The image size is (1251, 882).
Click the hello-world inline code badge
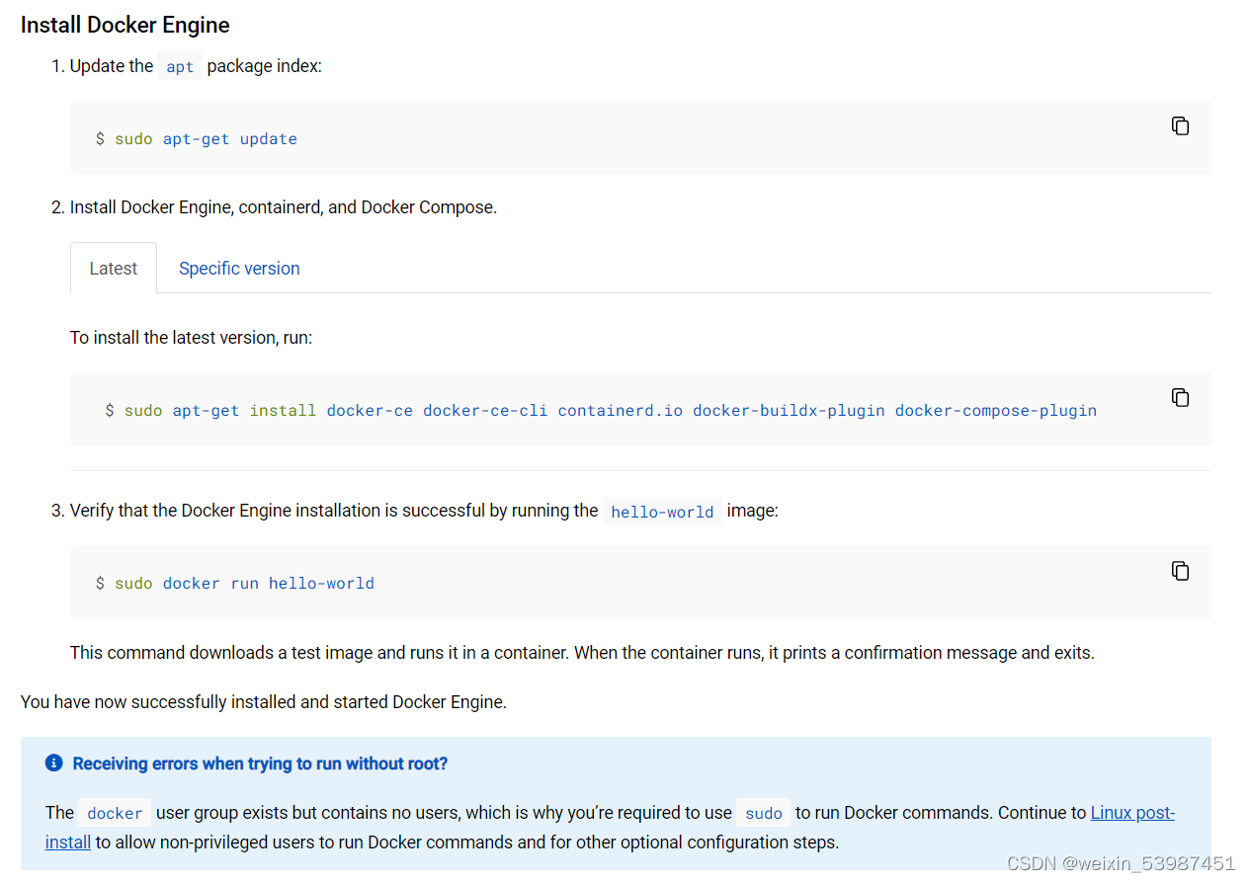tap(662, 511)
